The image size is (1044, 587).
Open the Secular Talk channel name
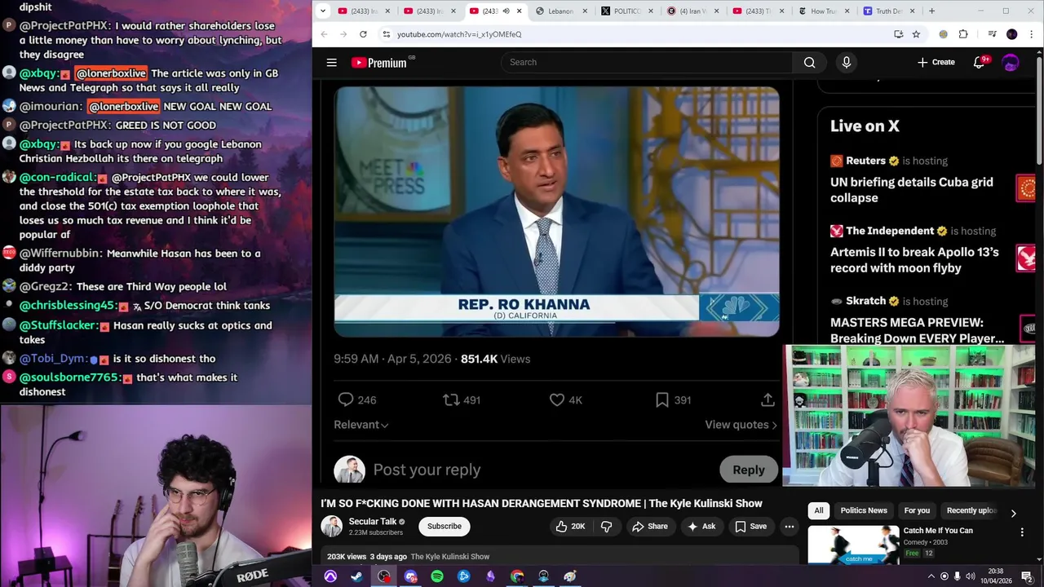point(373,522)
